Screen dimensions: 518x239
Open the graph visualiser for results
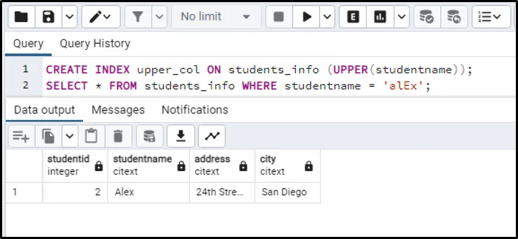click(212, 136)
